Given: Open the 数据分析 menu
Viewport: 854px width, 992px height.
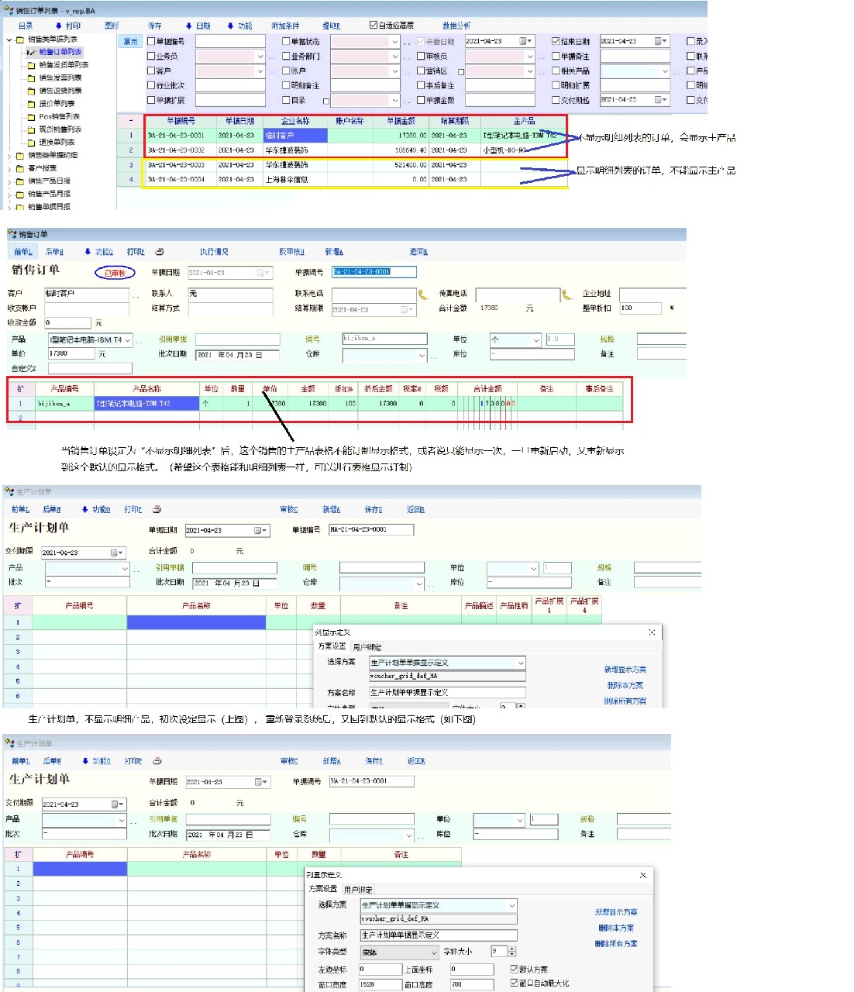Looking at the screenshot, I should click(456, 26).
